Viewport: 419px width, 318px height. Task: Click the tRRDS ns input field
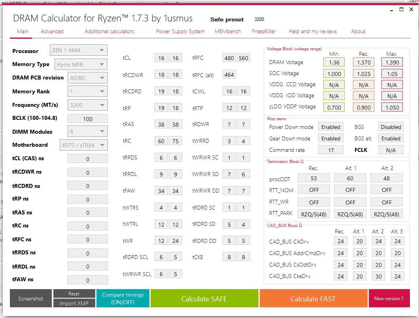88,253
